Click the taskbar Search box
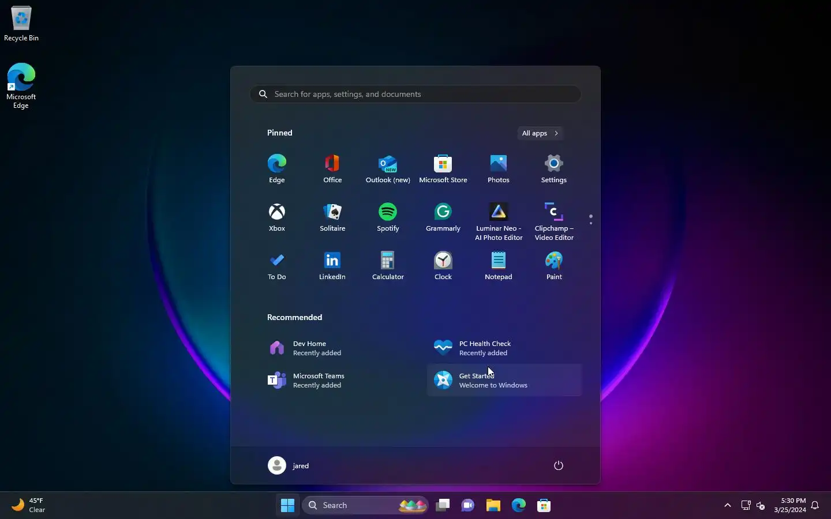 (x=366, y=505)
